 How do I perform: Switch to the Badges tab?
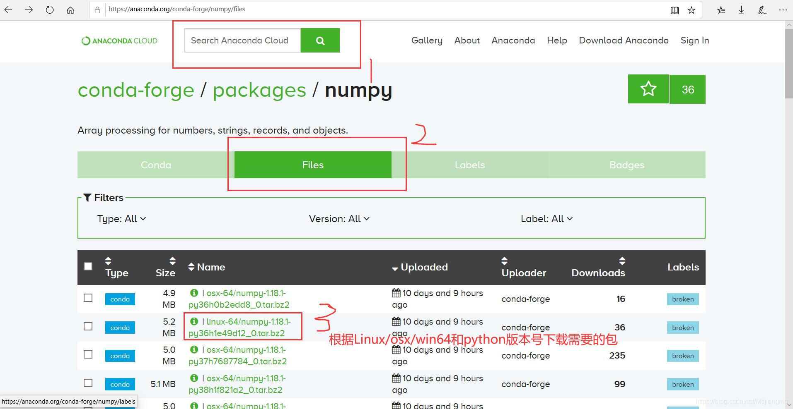coord(627,165)
